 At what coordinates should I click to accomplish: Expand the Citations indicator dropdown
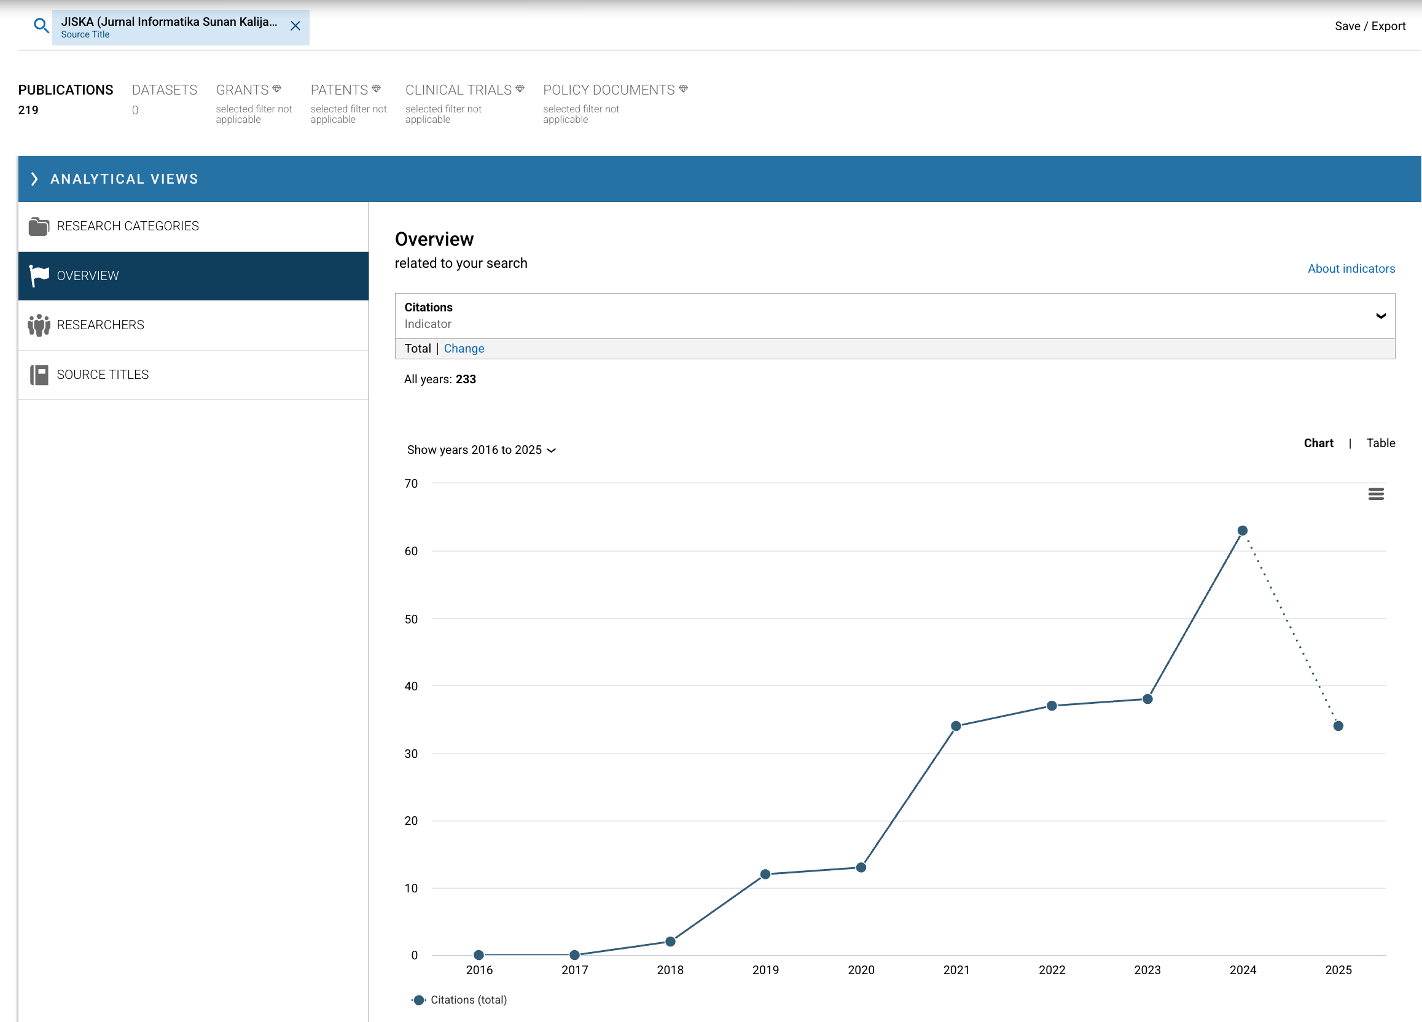tap(1380, 315)
